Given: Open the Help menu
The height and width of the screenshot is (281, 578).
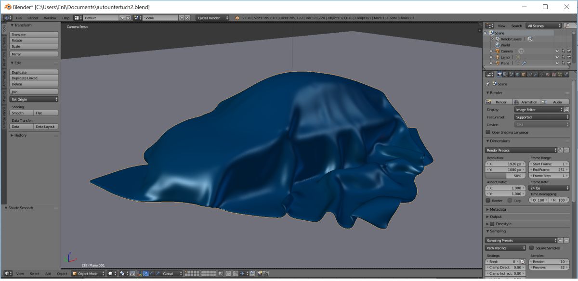Looking at the screenshot, I should (66, 18).
